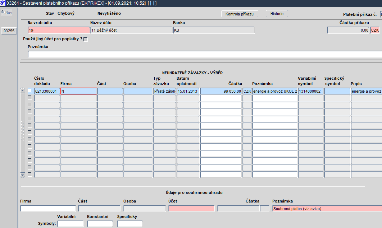Click the 03255 side button
The image size is (382, 228).
tap(9, 31)
